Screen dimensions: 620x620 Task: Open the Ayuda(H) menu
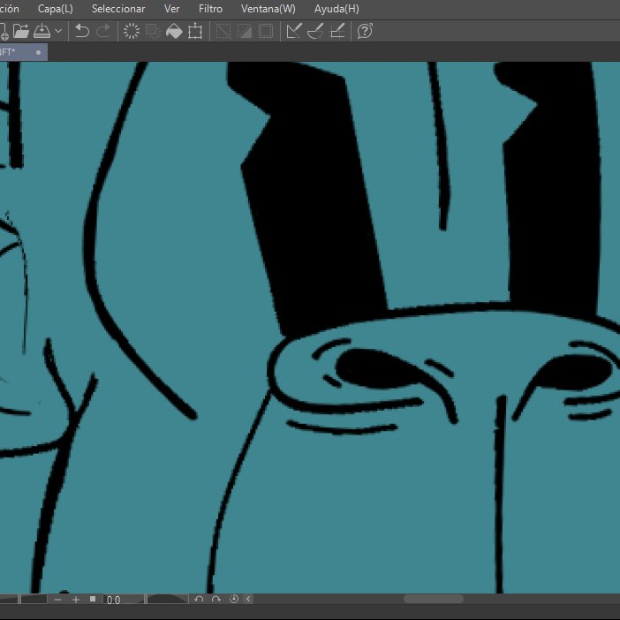pyautogui.click(x=336, y=9)
